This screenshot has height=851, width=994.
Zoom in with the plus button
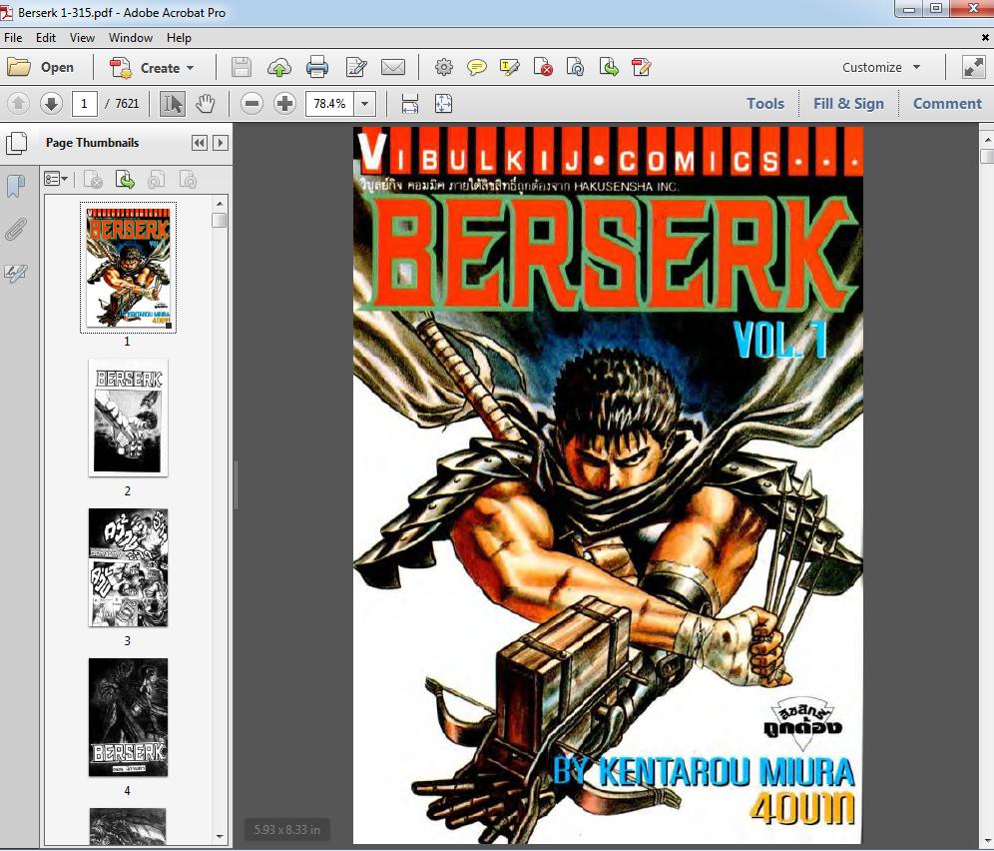284,104
